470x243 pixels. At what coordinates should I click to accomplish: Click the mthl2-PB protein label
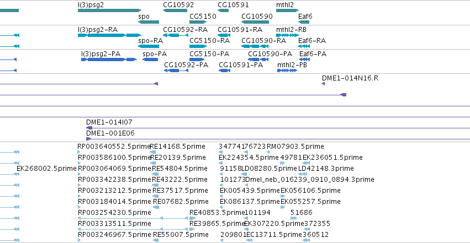pyautogui.click(x=292, y=65)
